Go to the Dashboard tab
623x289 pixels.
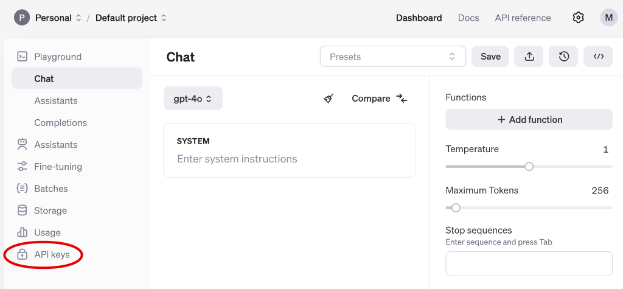point(419,18)
